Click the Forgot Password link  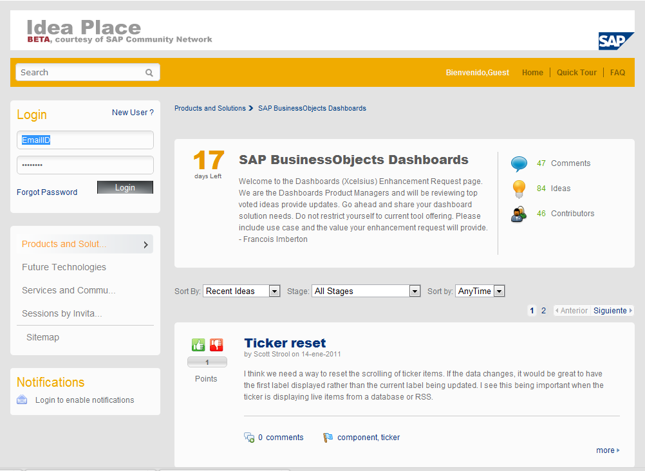click(x=47, y=192)
